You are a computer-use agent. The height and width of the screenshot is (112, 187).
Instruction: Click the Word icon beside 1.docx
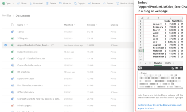coord(13,32)
